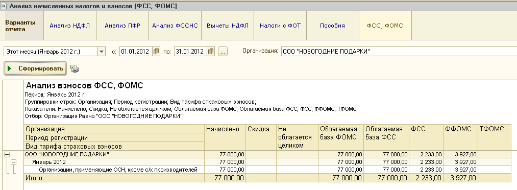Switch to Налоги с ФОТ tab
Screen dimensions: 517x190
tap(280, 26)
